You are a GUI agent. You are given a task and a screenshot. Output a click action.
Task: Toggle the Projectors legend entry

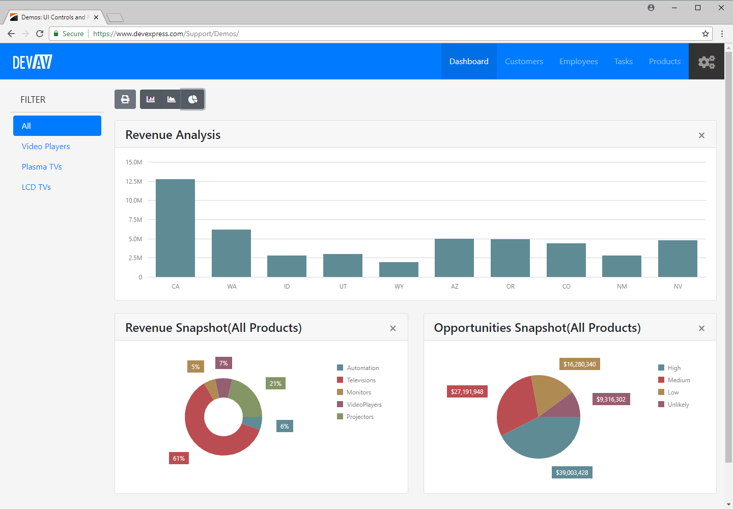(x=359, y=416)
